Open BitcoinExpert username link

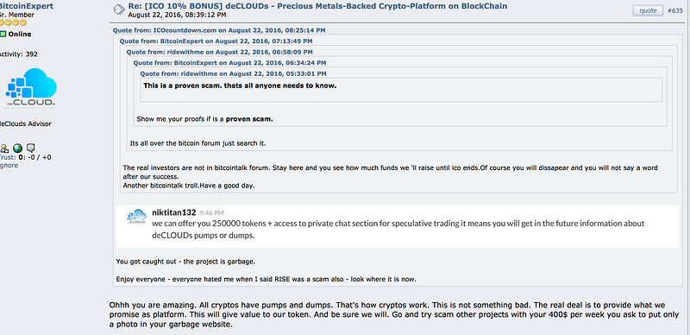27,6
